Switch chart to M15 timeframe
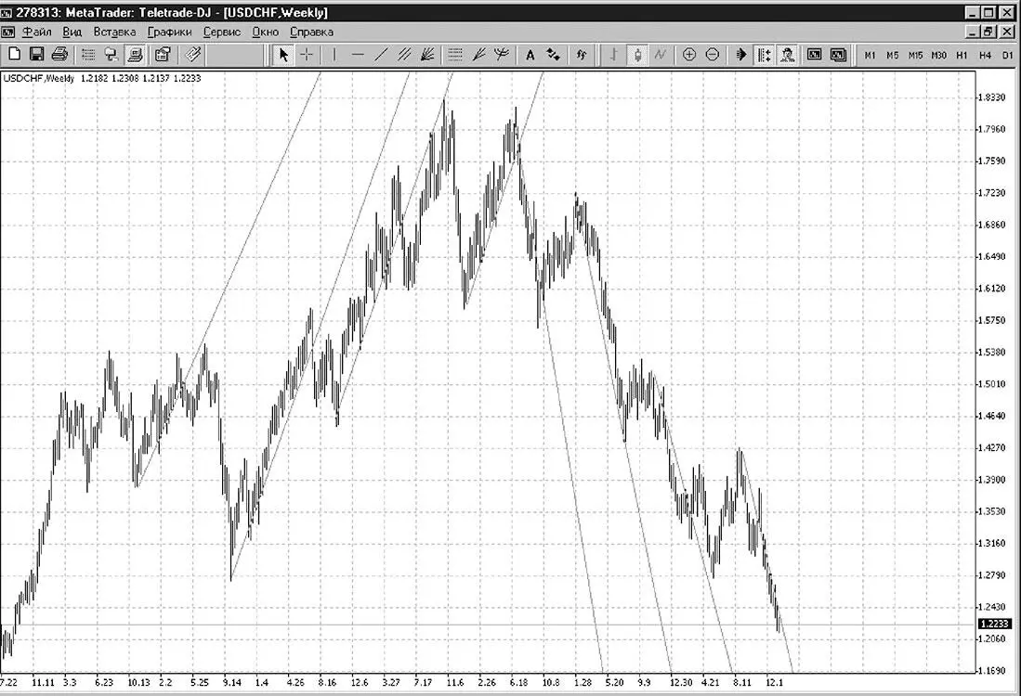Viewport: 1021px width, 696px height. coord(915,56)
